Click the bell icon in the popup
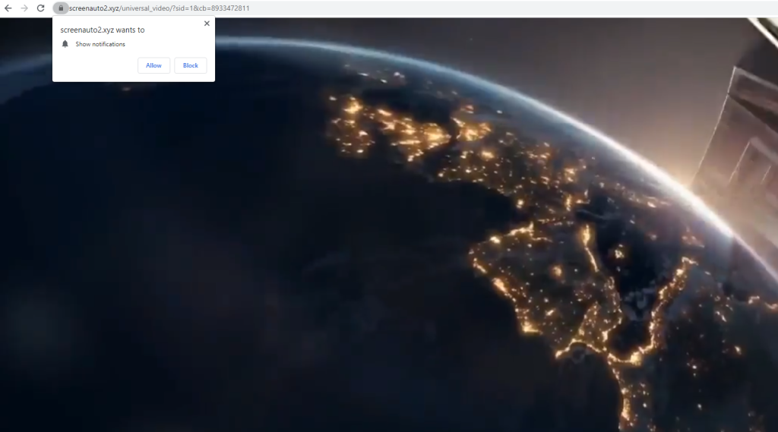Screen dimensions: 778x432 click(65, 44)
